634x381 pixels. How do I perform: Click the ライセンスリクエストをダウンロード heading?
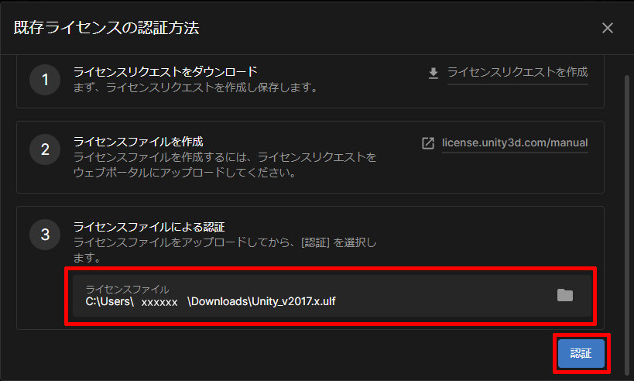click(x=165, y=72)
